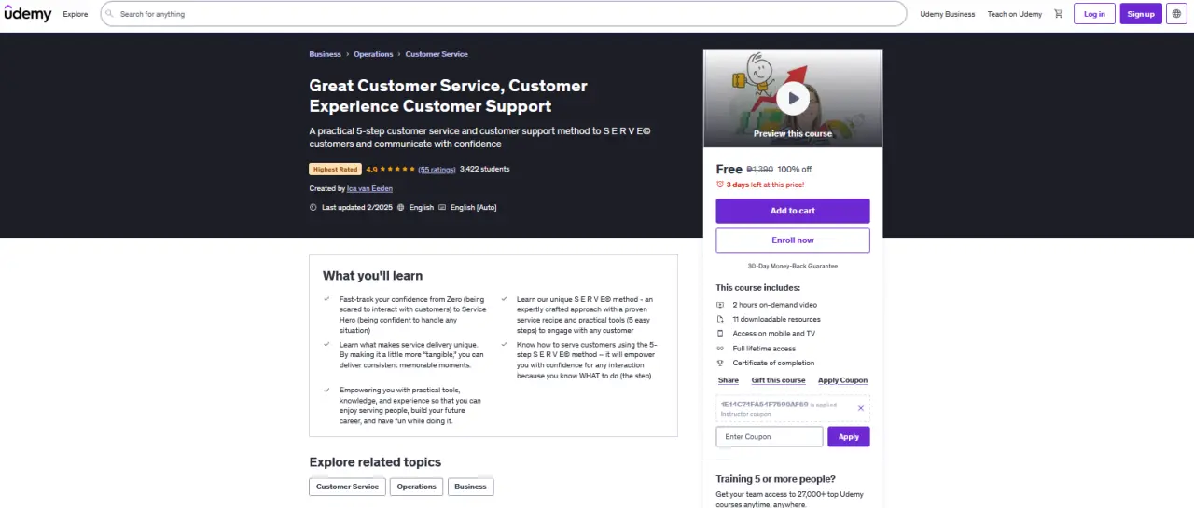Screen dimensions: 1194x508
Task: Go to Customer Service breadcrumb
Action: pyautogui.click(x=437, y=54)
